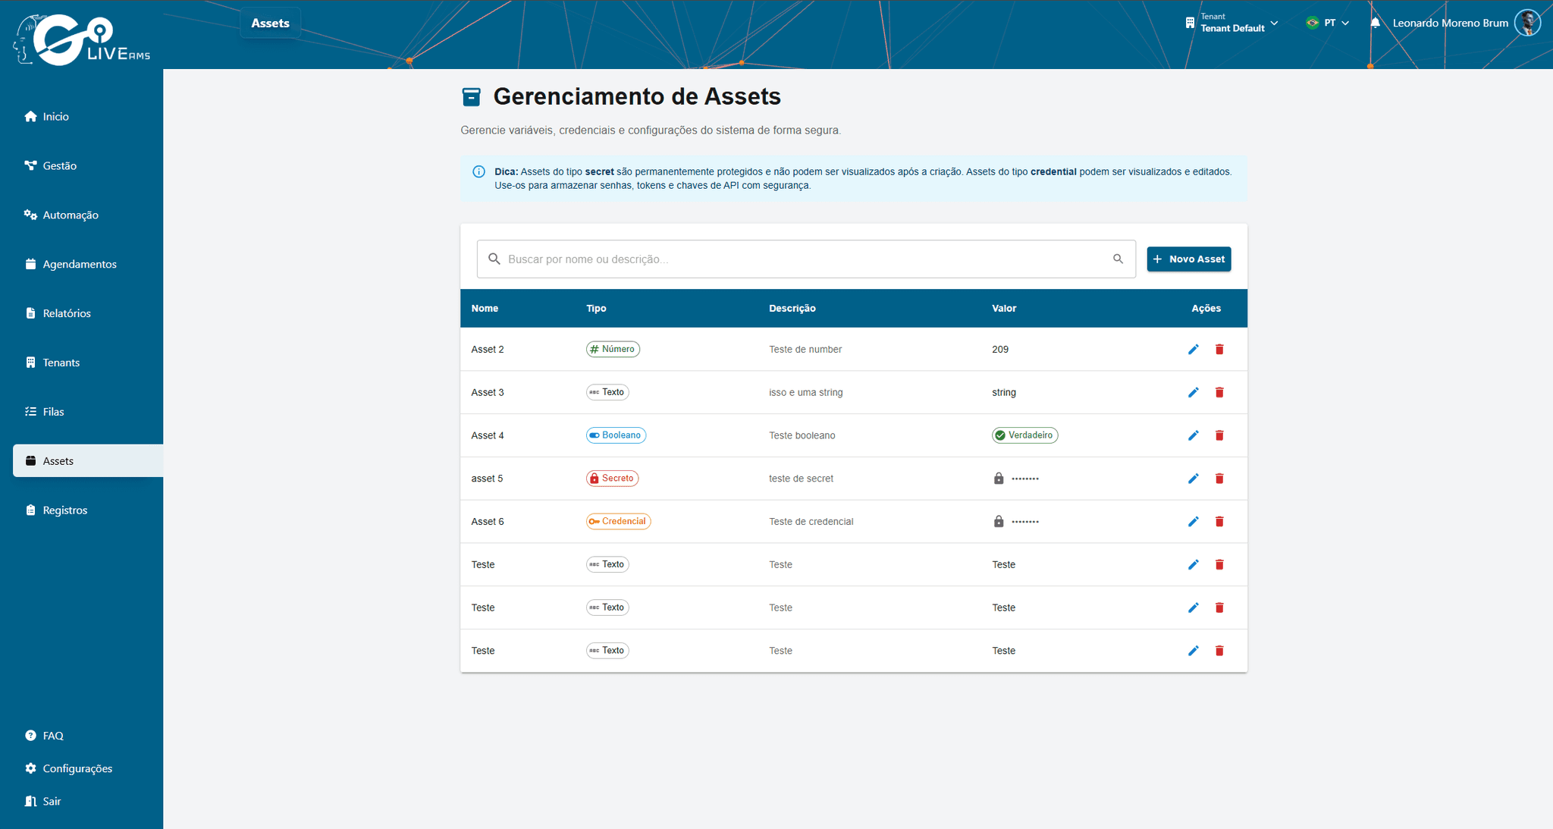Open user profile avatar picture
This screenshot has height=829, width=1553.
click(x=1527, y=23)
